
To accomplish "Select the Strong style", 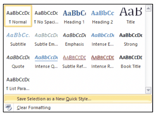I will [130, 38].
